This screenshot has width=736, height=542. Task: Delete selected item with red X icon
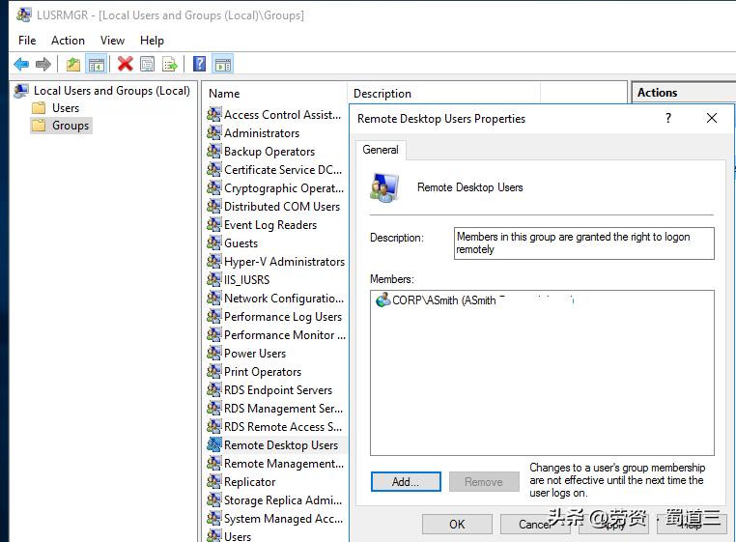pos(125,64)
